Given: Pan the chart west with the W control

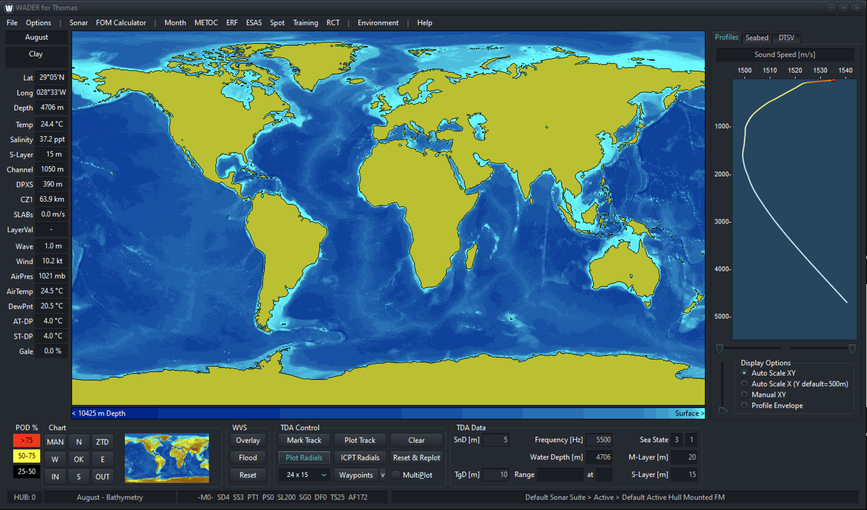Looking at the screenshot, I should tap(55, 459).
